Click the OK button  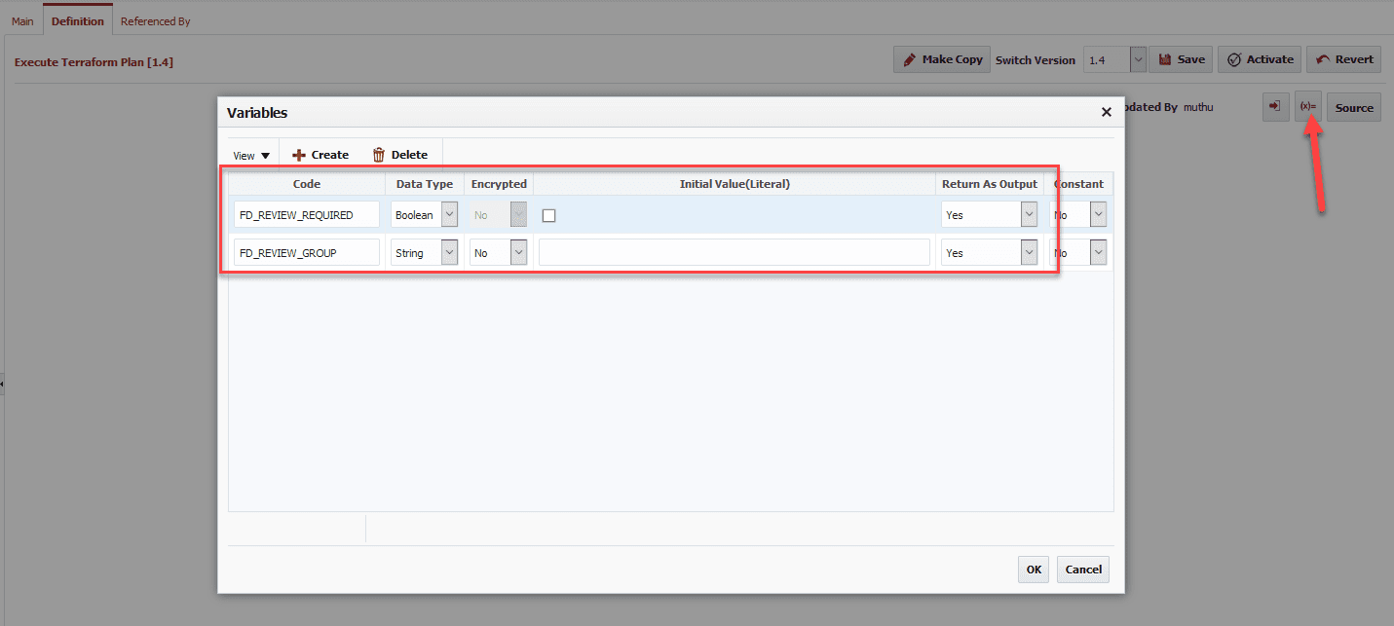coord(1034,570)
